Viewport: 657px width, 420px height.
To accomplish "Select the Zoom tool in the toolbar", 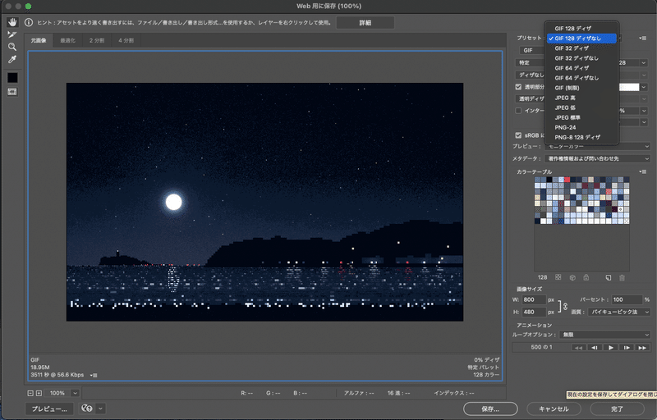I will (x=12, y=47).
